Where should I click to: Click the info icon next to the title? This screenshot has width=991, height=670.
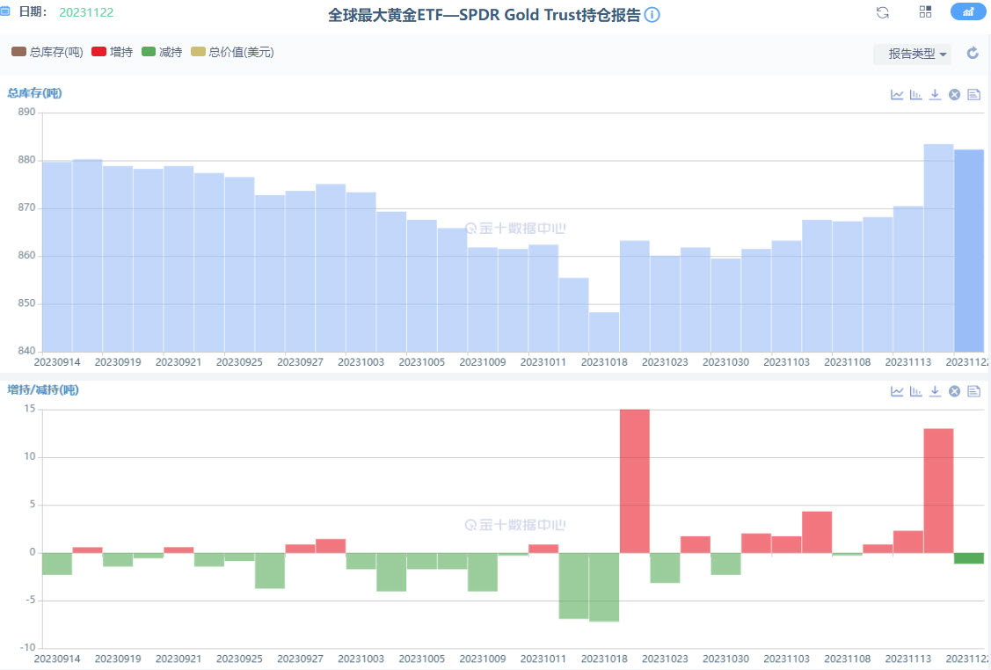coord(652,15)
